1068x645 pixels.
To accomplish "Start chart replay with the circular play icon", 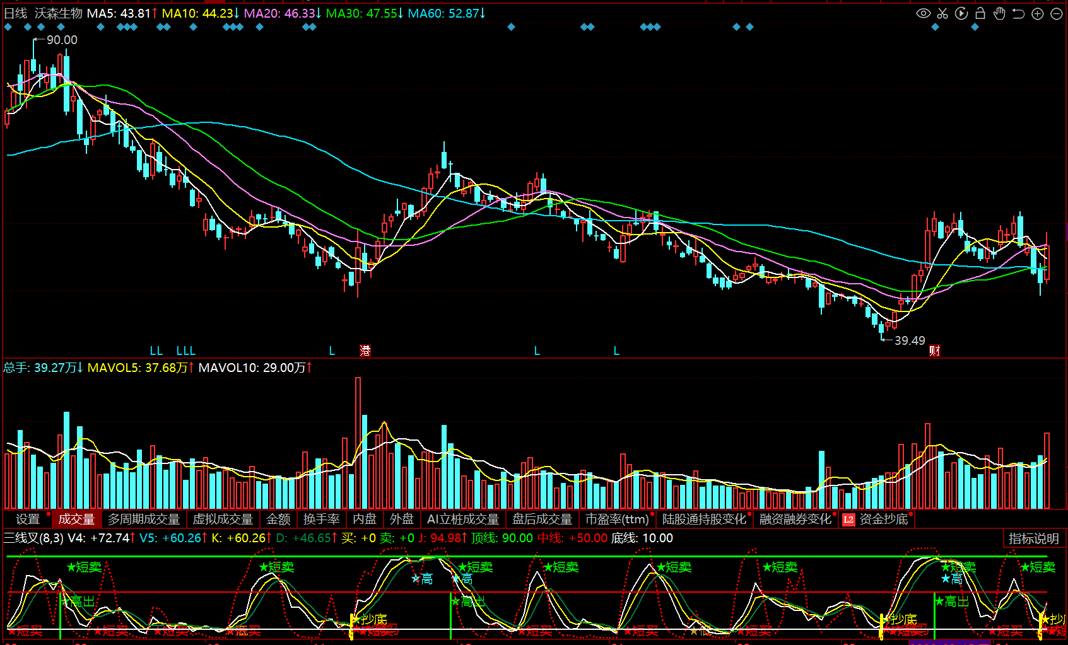I will [961, 13].
